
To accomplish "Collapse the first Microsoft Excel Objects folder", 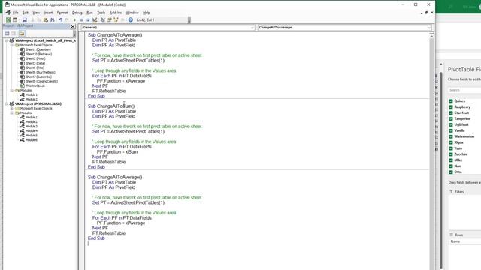I will tap(12, 45).
